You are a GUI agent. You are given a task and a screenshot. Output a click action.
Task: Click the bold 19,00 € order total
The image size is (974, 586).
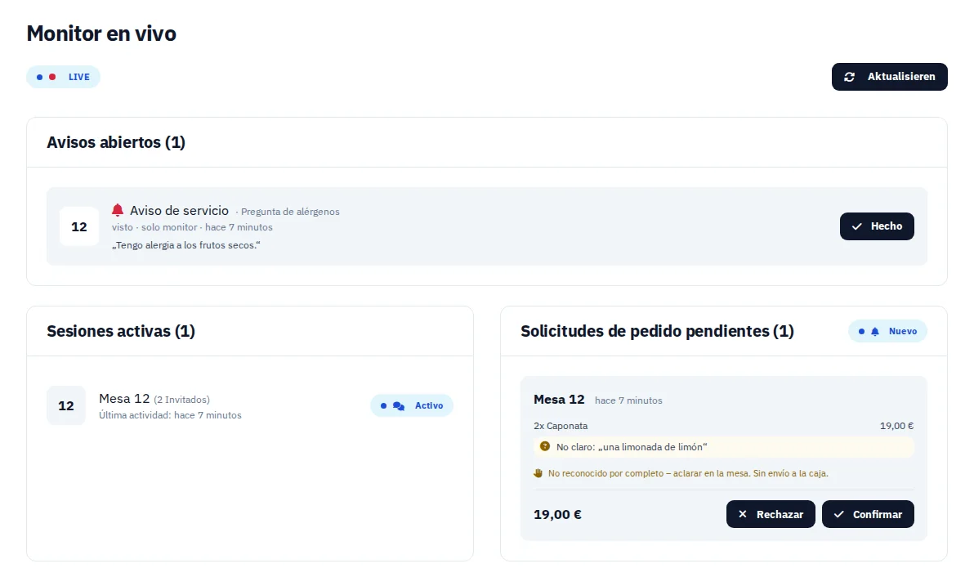coord(558,515)
